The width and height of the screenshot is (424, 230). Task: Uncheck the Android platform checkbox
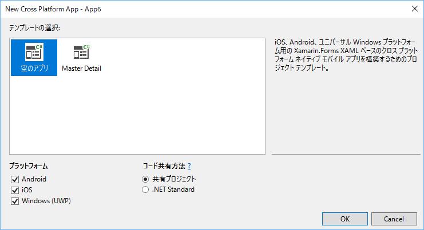[x=15, y=179]
